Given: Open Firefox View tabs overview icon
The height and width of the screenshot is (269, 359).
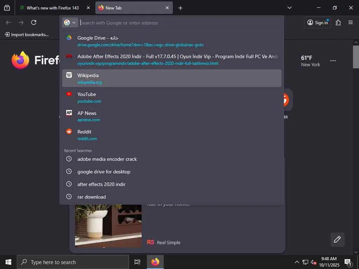Looking at the screenshot, I should click(x=7, y=8).
